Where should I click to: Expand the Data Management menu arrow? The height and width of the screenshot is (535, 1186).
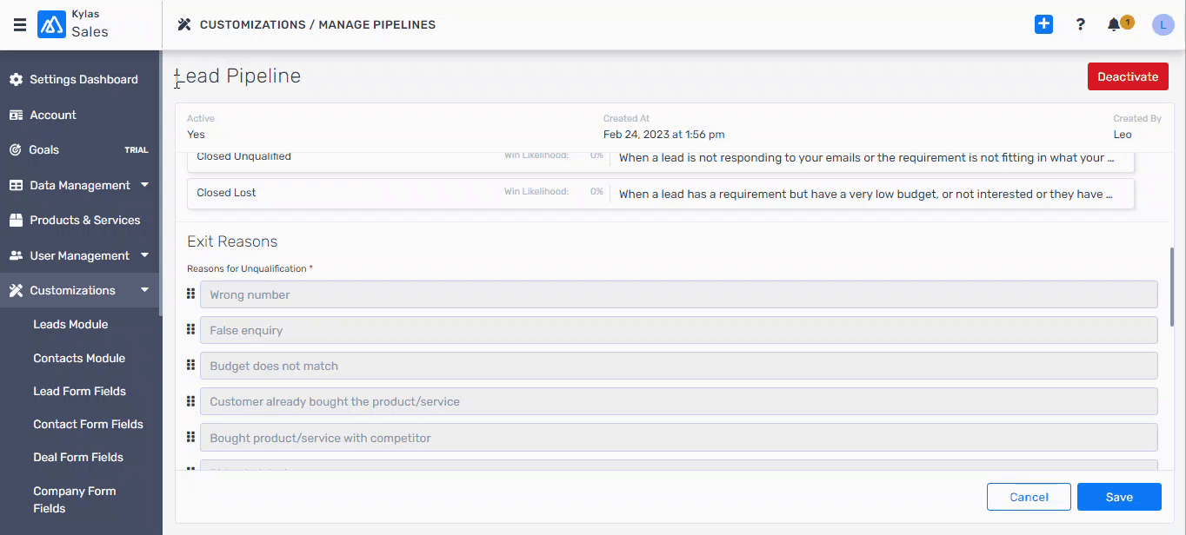coord(144,185)
